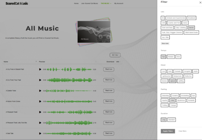Play preview of A Sad Tale
The height and width of the screenshot is (140, 202).
(x=40, y=133)
